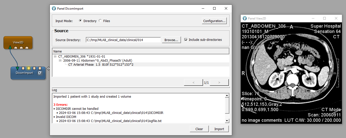Select the Directory input mode
This screenshot has width=346, height=138.
tap(80, 21)
